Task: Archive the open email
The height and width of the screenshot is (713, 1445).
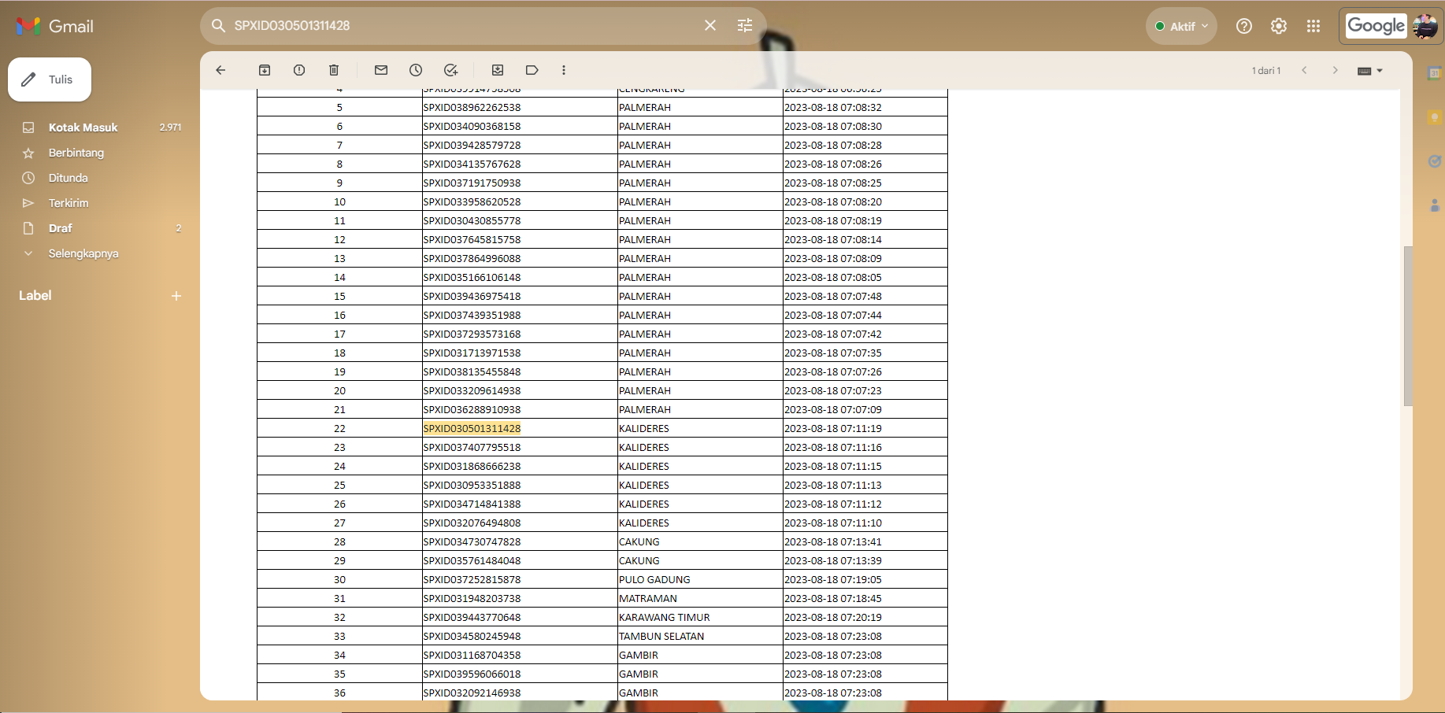Action: [265, 70]
